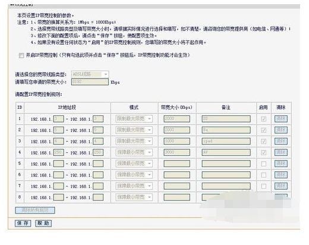The image size is (309, 245).
Task: Open the 宽带线路类型 ADSL dropdown
Action: [90, 74]
